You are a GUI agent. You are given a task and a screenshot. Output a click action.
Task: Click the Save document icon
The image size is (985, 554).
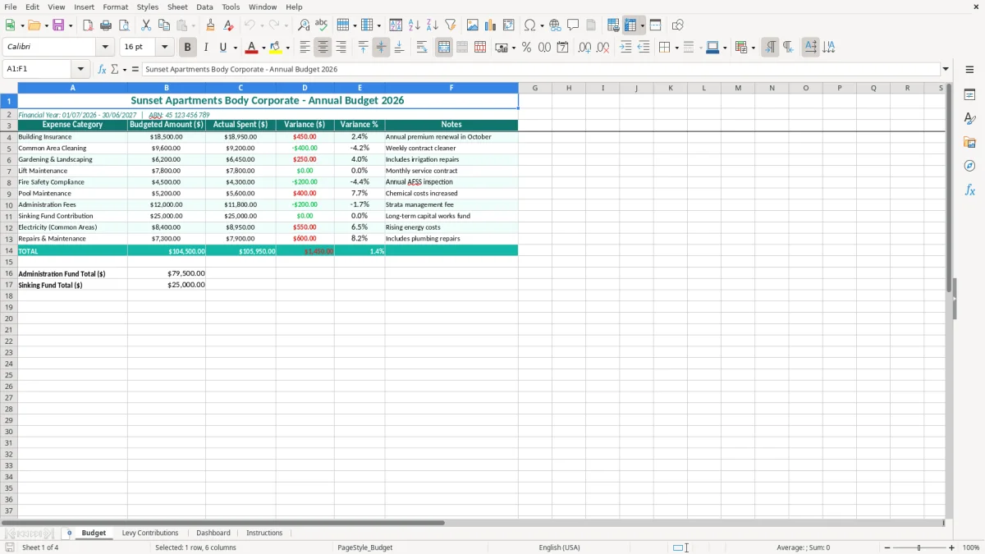58,25
